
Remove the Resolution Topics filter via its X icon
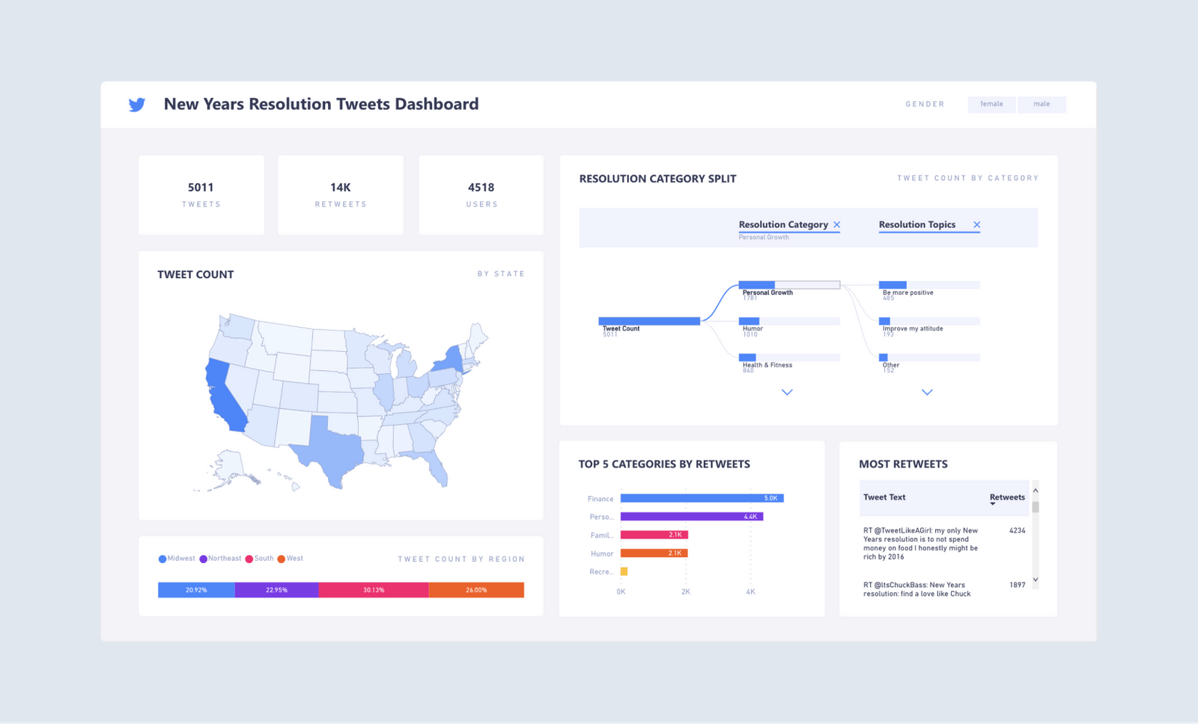pyautogui.click(x=977, y=224)
